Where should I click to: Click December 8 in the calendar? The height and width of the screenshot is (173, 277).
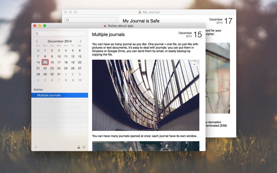click(x=45, y=56)
